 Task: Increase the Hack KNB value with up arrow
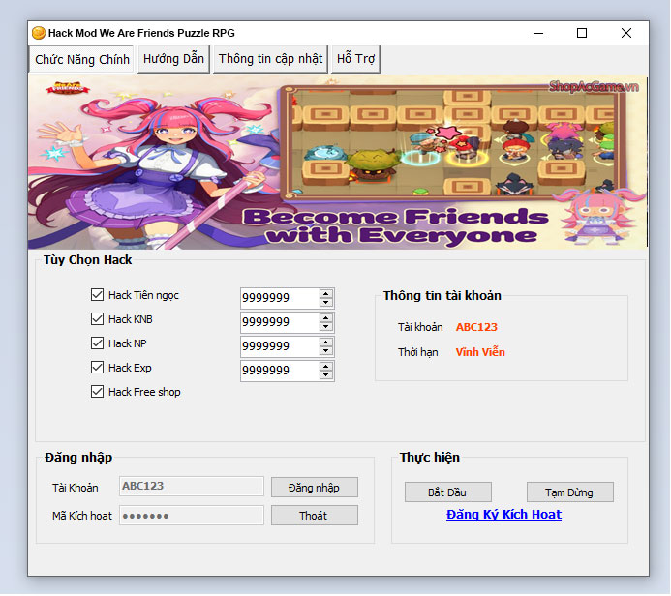(x=326, y=318)
